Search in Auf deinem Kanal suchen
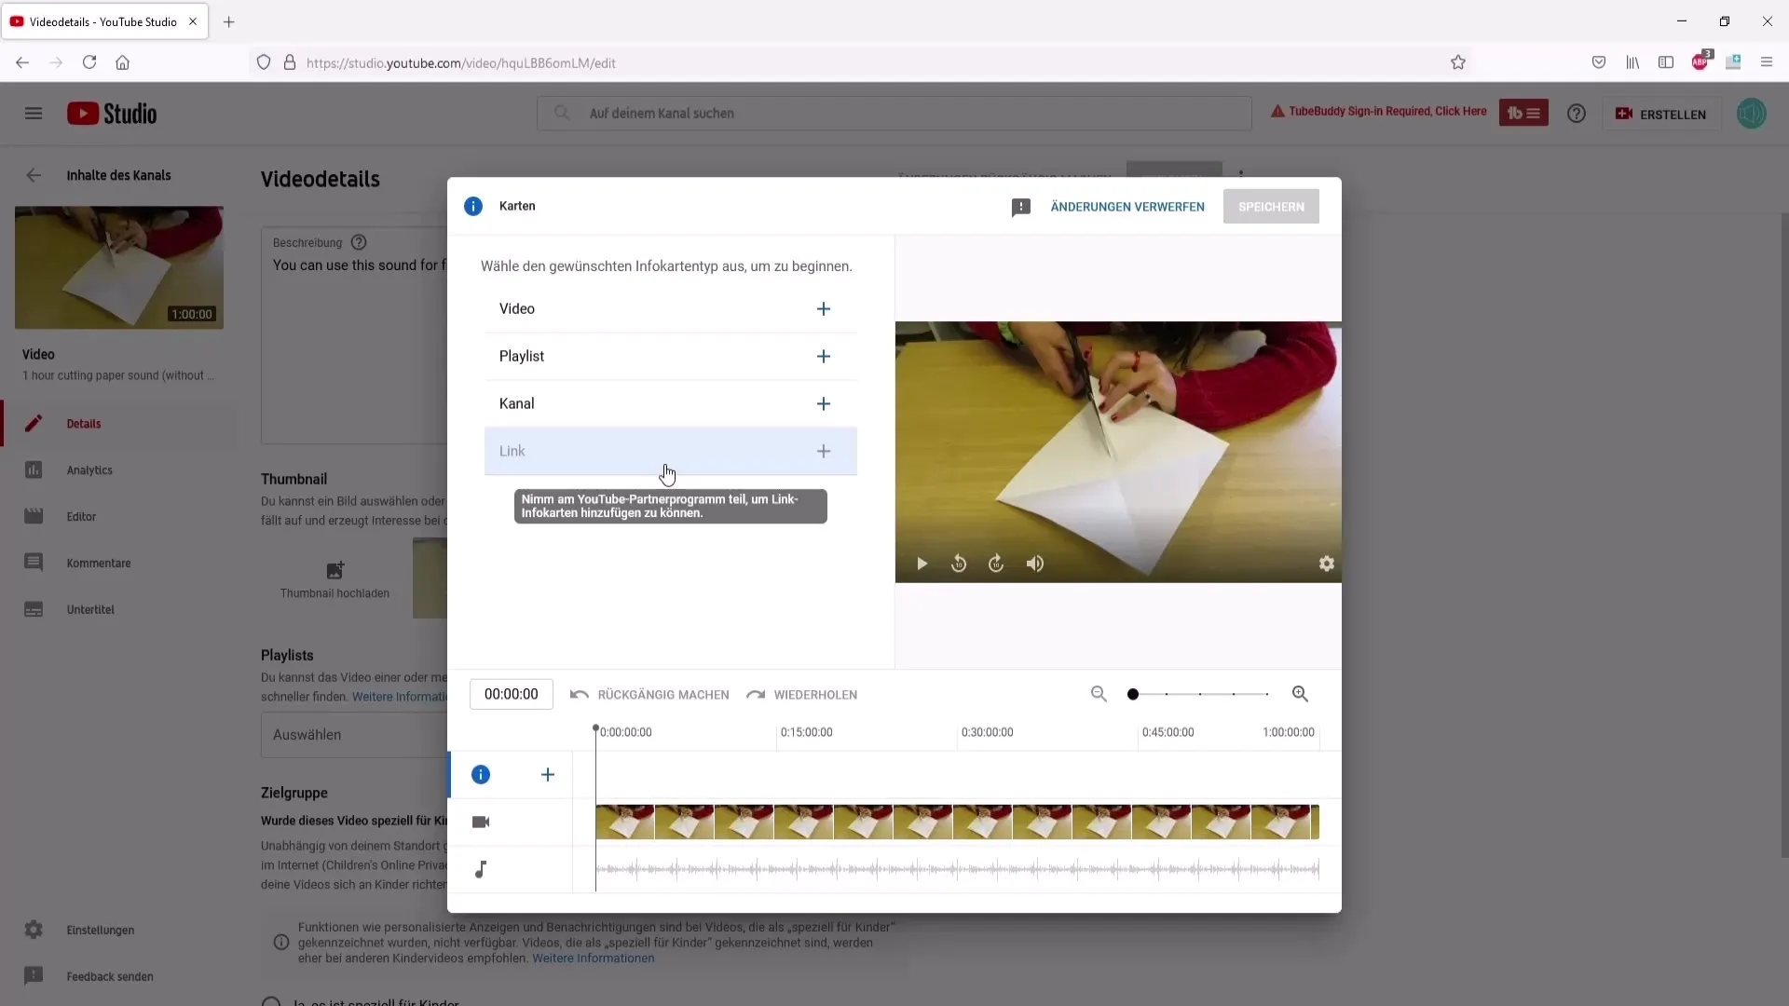 [894, 114]
